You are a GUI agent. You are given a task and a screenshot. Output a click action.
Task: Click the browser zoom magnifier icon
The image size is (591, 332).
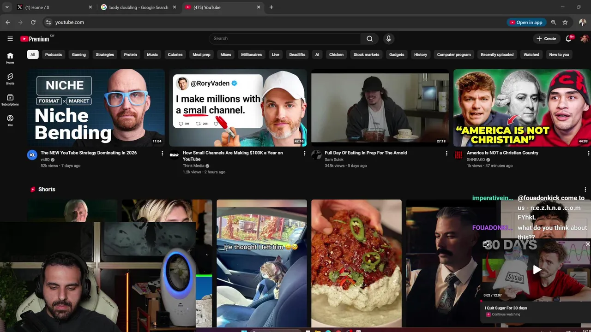click(554, 22)
